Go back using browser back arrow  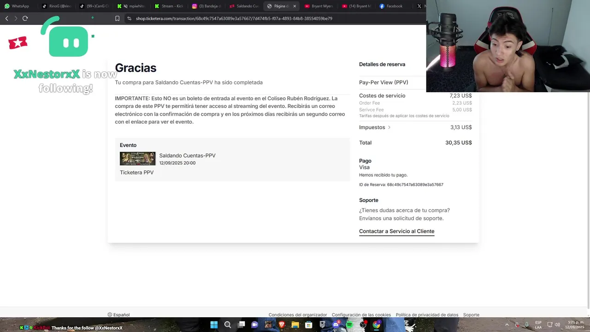pos(6,18)
